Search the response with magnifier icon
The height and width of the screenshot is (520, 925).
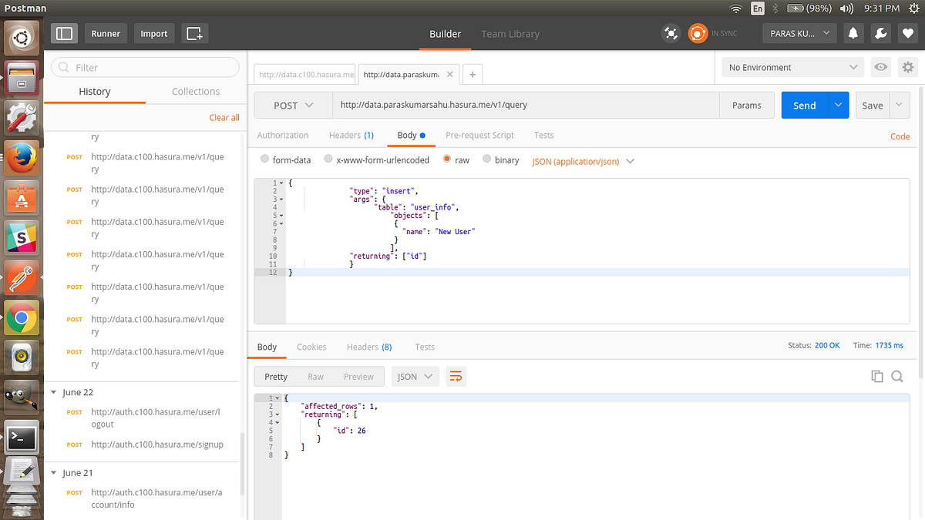tap(896, 376)
